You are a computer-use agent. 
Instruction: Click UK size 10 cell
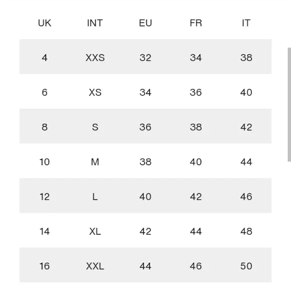coord(45,162)
